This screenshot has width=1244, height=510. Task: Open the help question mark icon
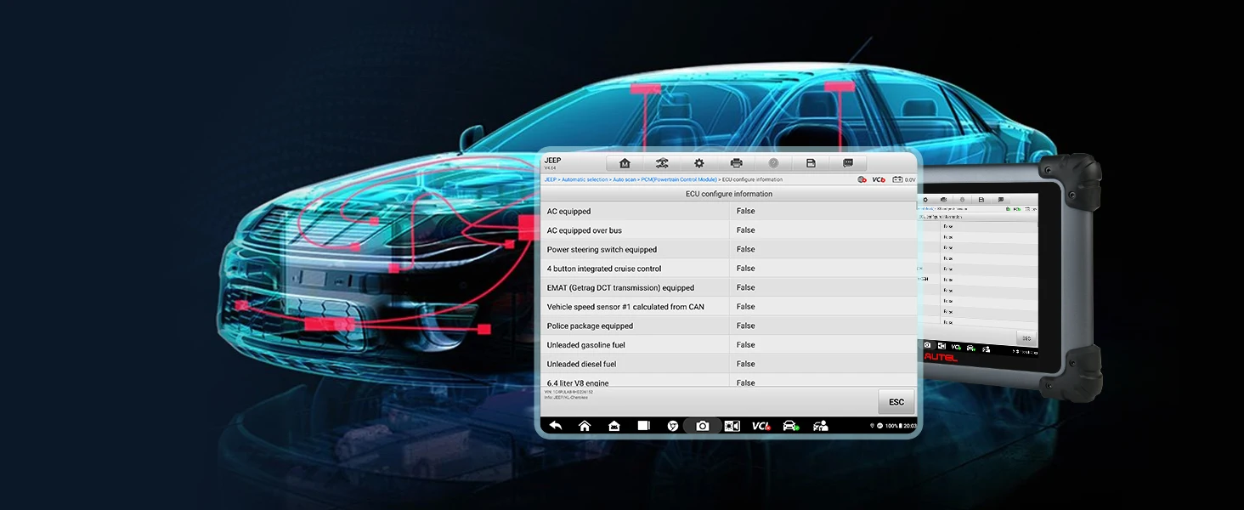click(774, 163)
